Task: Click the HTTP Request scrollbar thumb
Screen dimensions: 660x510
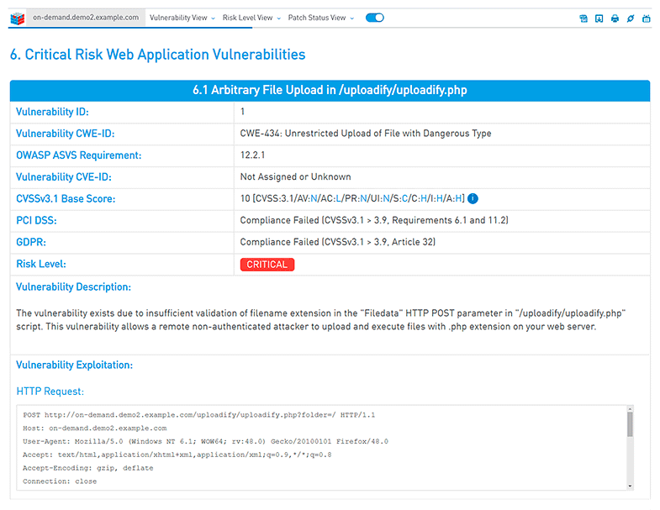Action: pyautogui.click(x=630, y=425)
